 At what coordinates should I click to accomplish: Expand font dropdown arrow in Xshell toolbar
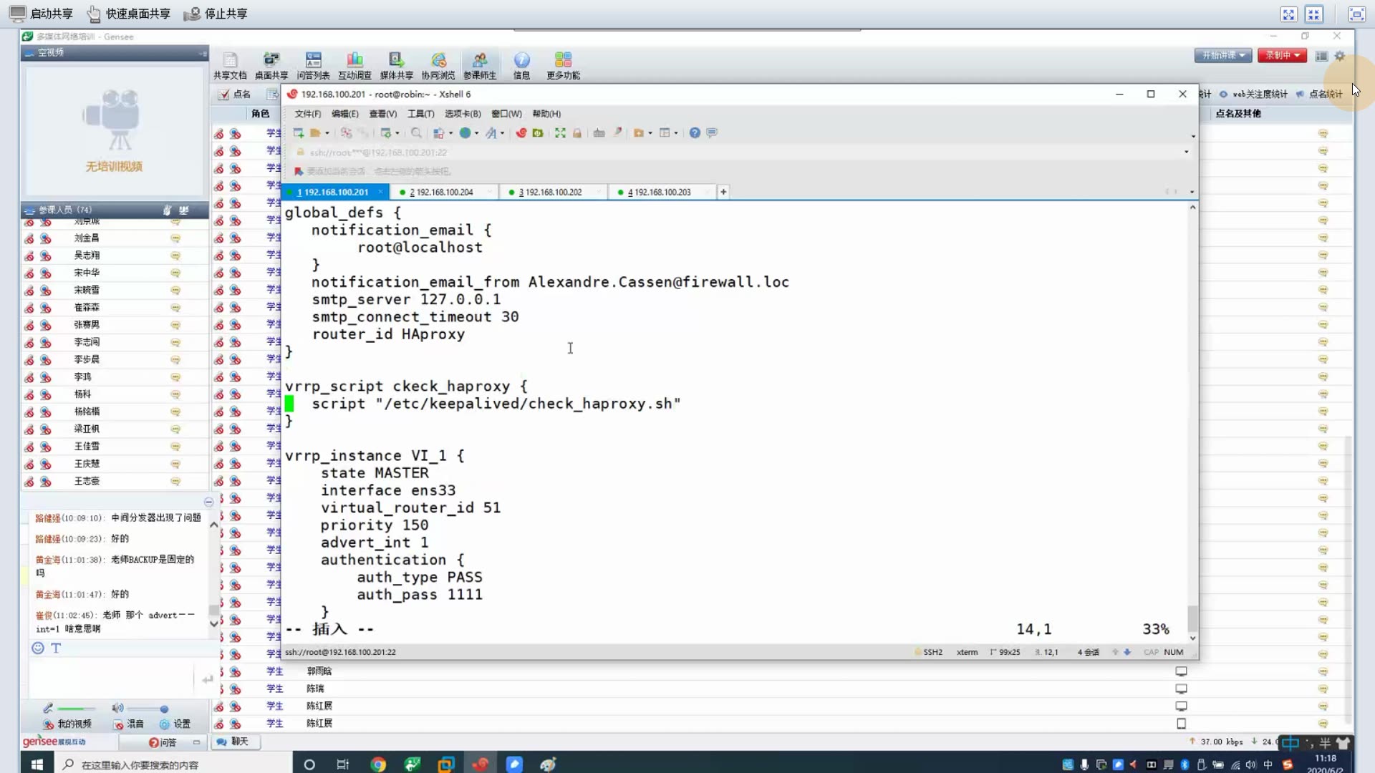click(x=502, y=134)
